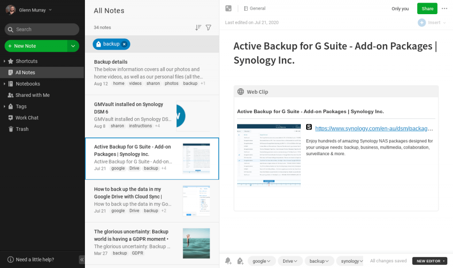Click the home tag on Backup details note
The width and height of the screenshot is (453, 268).
(x=119, y=84)
